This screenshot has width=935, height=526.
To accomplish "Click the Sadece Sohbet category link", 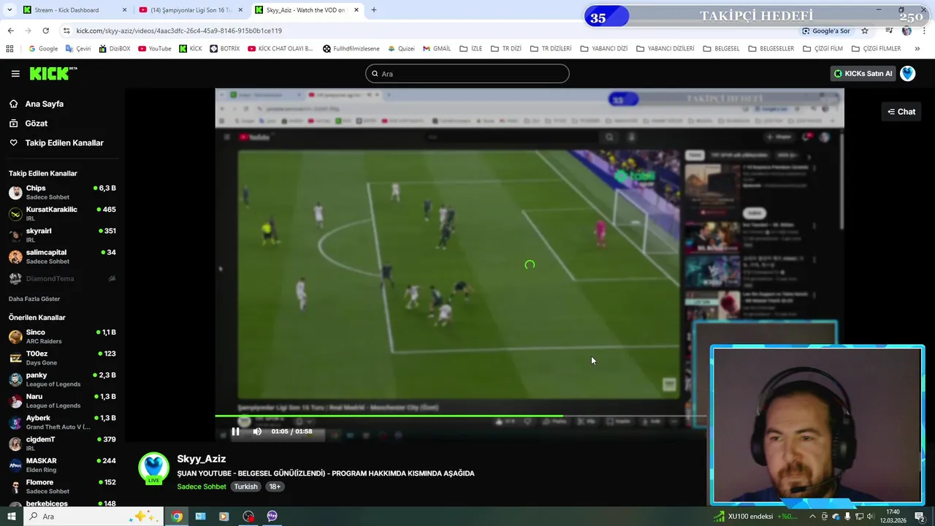I will coord(202,487).
